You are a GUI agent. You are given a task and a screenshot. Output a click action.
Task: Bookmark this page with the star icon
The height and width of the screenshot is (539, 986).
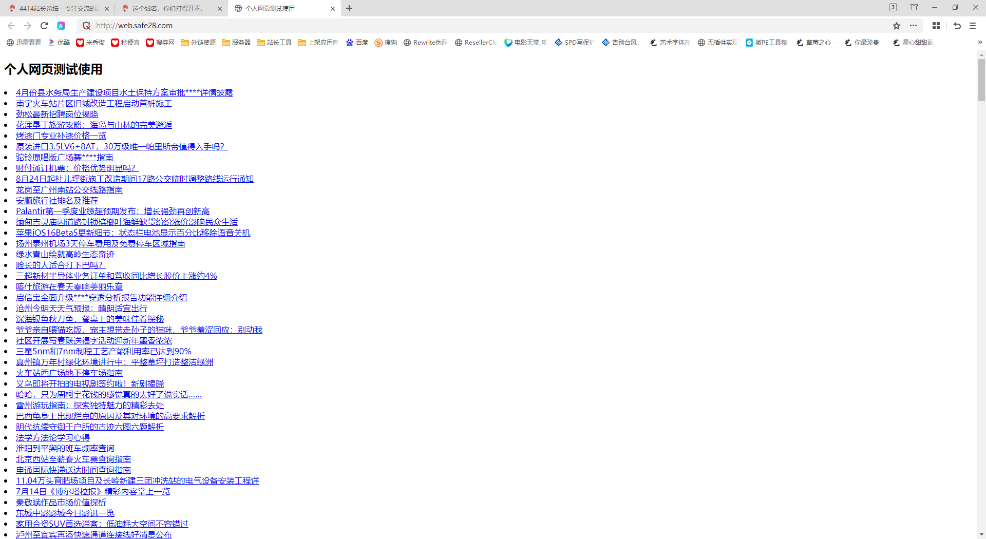[896, 26]
